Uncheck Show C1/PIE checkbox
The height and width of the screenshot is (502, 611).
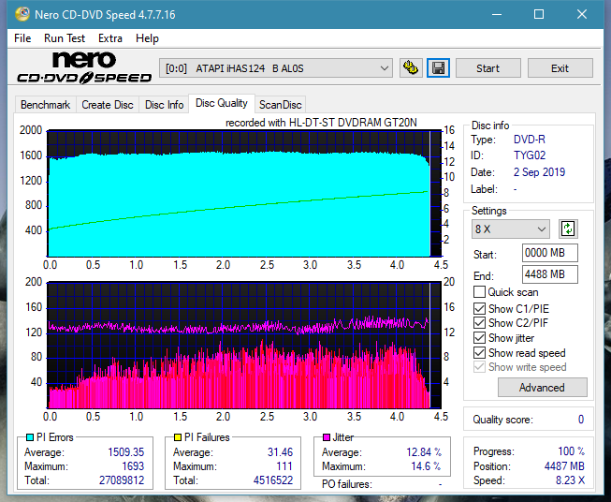coord(479,308)
